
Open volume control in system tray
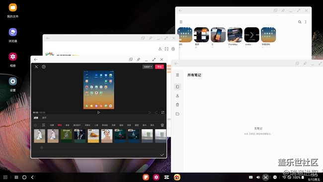(x=258, y=177)
